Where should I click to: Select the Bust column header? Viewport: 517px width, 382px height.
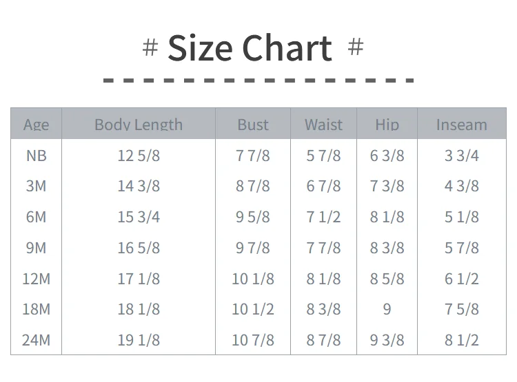tap(253, 125)
